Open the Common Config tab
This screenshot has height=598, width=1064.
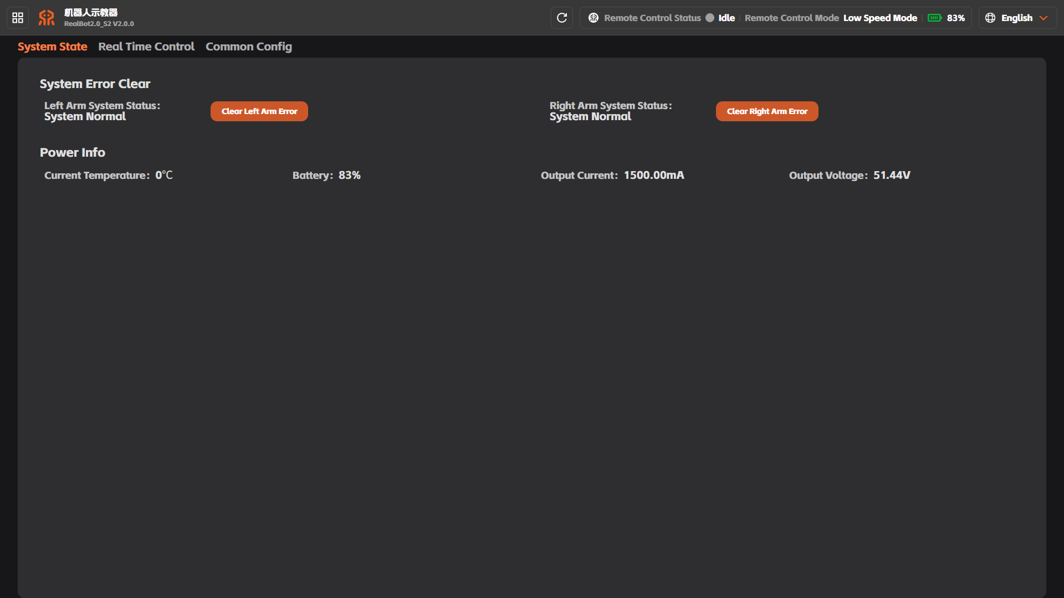point(249,47)
